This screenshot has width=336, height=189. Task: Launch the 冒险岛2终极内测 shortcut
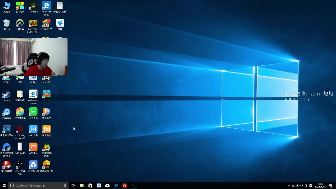[46, 150]
